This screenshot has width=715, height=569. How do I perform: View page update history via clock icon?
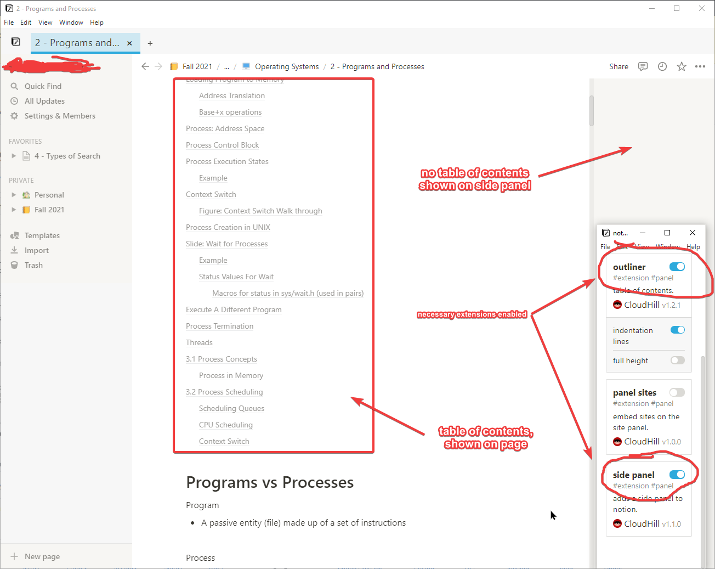[x=662, y=66]
